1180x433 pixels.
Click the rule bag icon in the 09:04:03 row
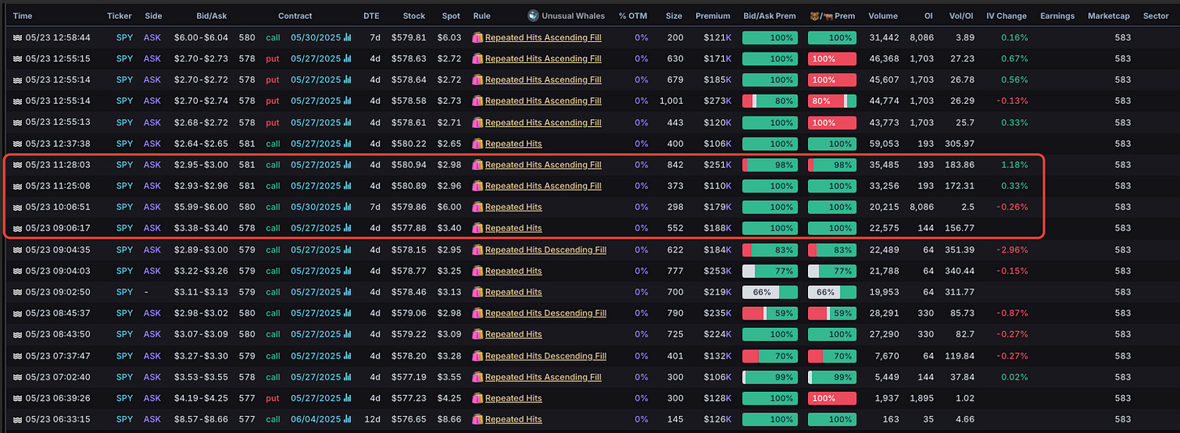pos(477,271)
